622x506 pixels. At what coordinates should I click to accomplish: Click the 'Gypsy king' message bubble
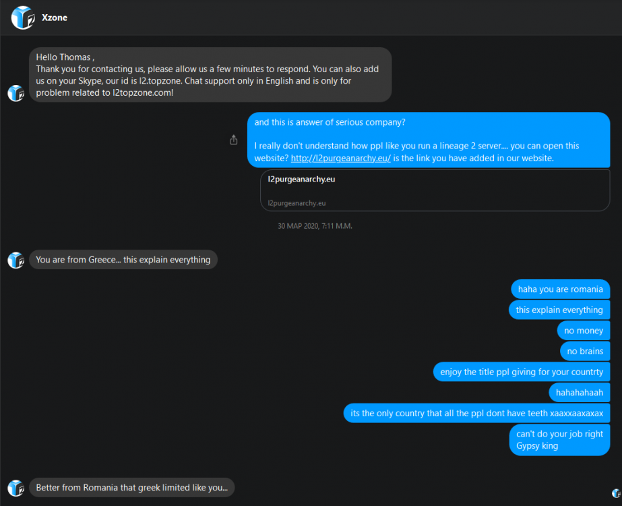point(559,439)
